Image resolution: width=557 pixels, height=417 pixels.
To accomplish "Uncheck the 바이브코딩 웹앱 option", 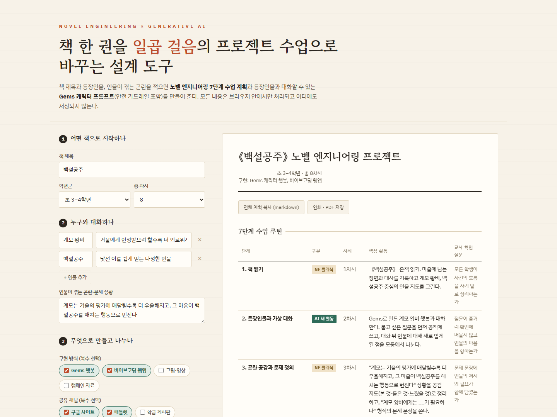I will (109, 371).
